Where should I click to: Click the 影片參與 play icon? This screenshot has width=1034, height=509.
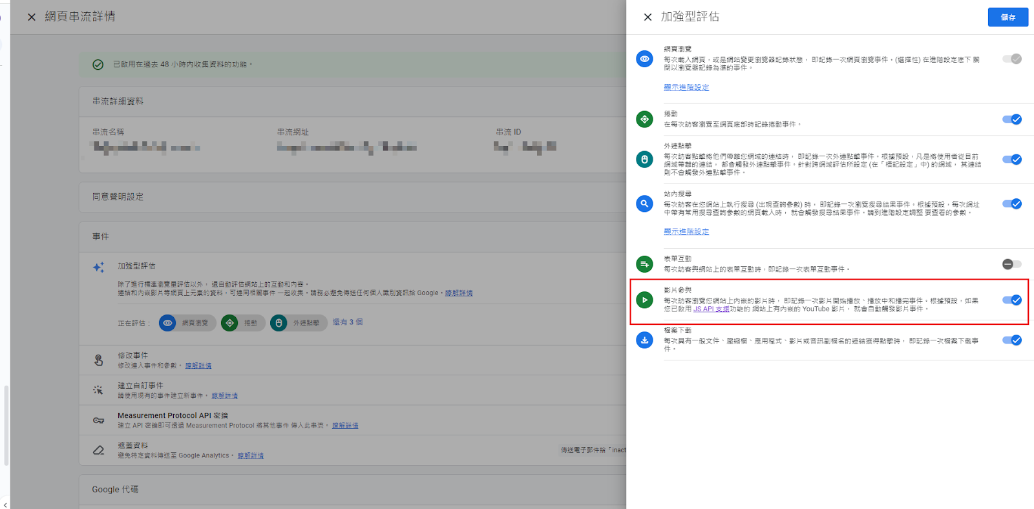(x=644, y=300)
